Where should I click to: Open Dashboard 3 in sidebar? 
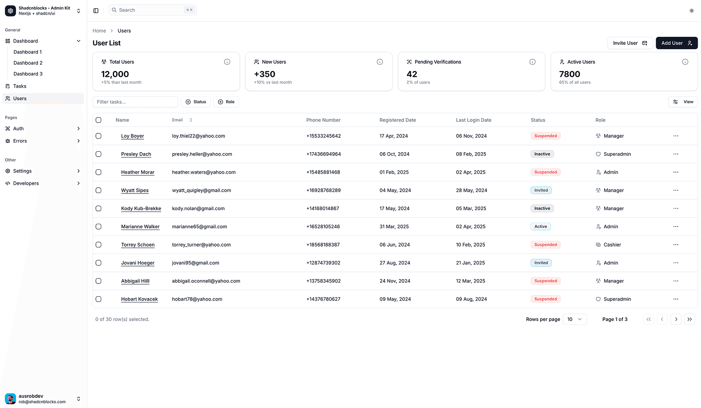coord(28,74)
